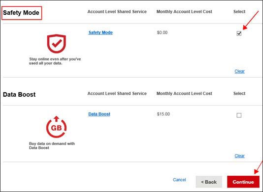The image size is (263, 192).
Task: Go to previous step with Back button
Action: [x=209, y=182]
